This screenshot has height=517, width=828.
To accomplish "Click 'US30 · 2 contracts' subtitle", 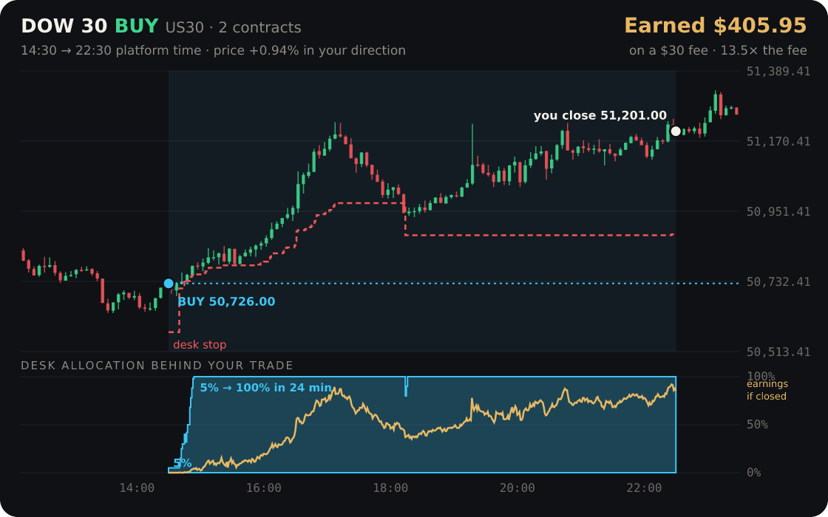I will (234, 27).
